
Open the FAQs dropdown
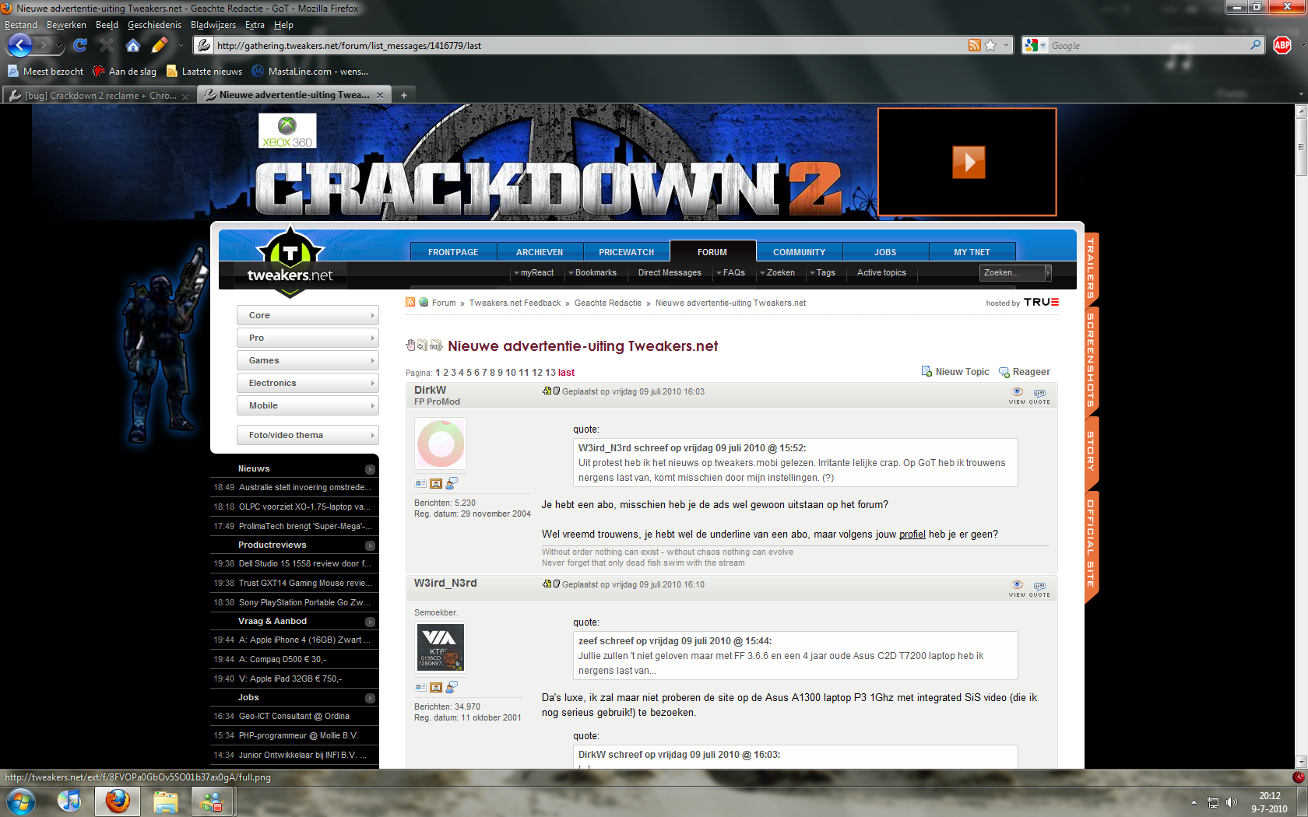pyautogui.click(x=730, y=273)
